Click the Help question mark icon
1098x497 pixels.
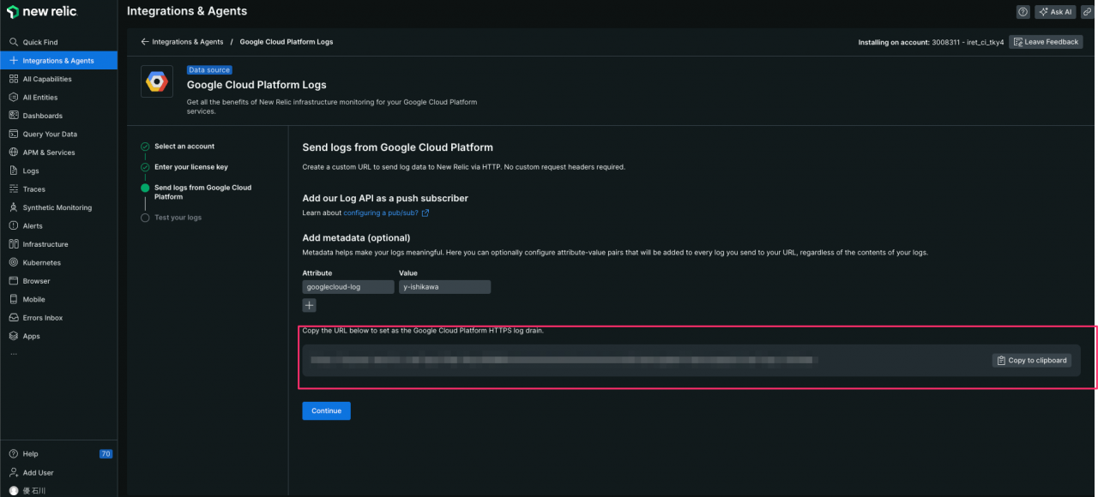click(14, 454)
